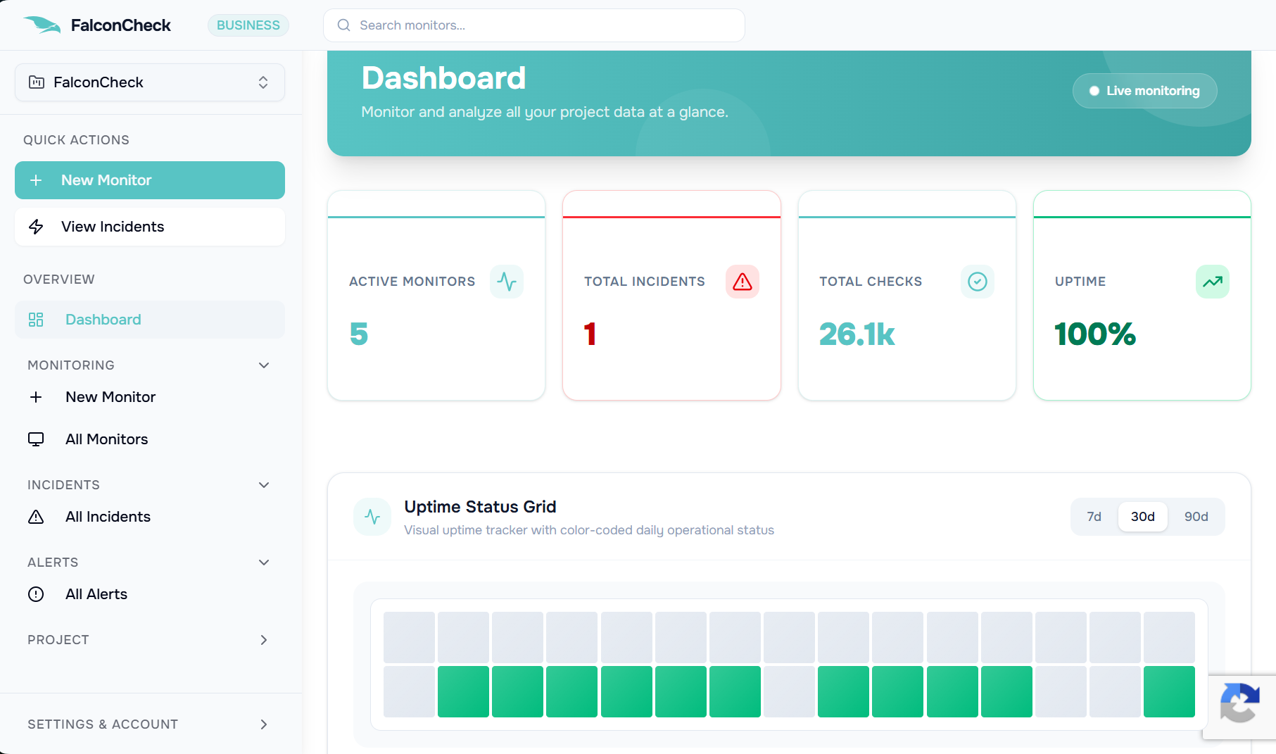Image resolution: width=1276 pixels, height=754 pixels.
Task: Click the Dashboard banner heading
Action: tap(443, 77)
